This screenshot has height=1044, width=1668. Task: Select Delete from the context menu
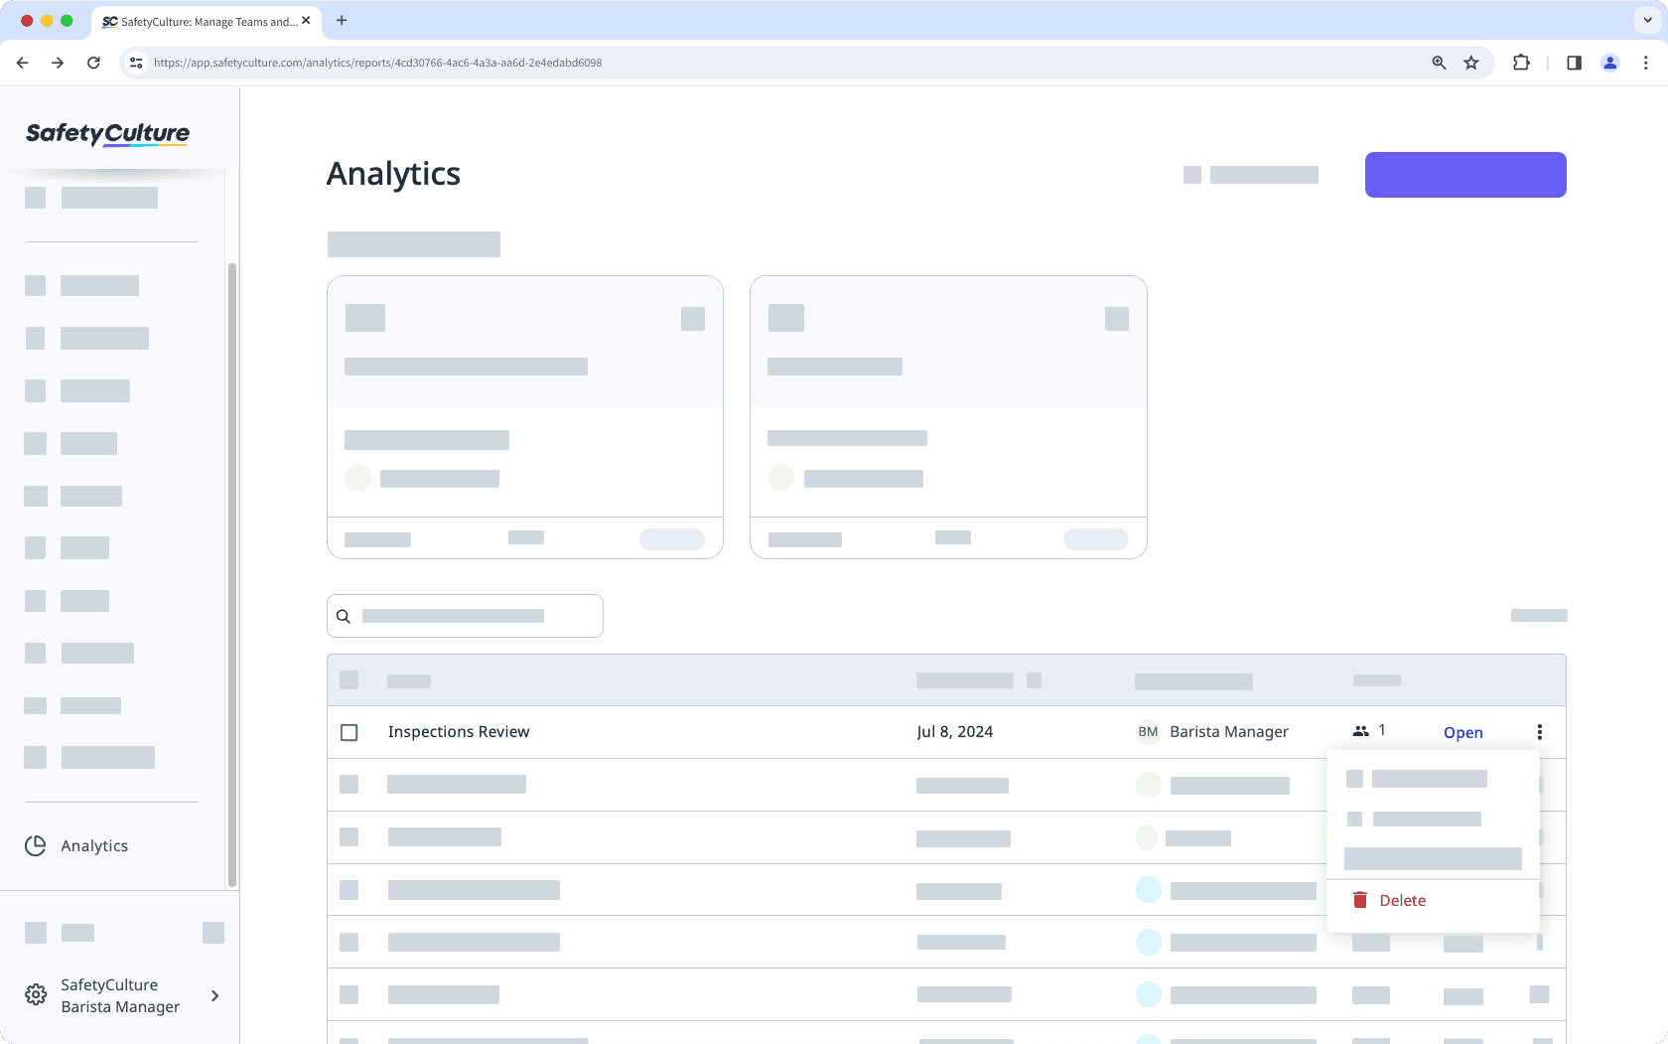coord(1402,900)
